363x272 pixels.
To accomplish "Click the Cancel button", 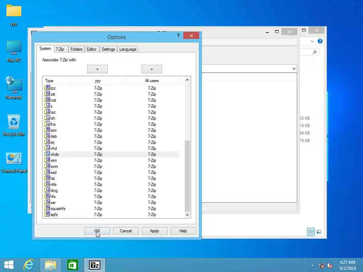I will [126, 231].
